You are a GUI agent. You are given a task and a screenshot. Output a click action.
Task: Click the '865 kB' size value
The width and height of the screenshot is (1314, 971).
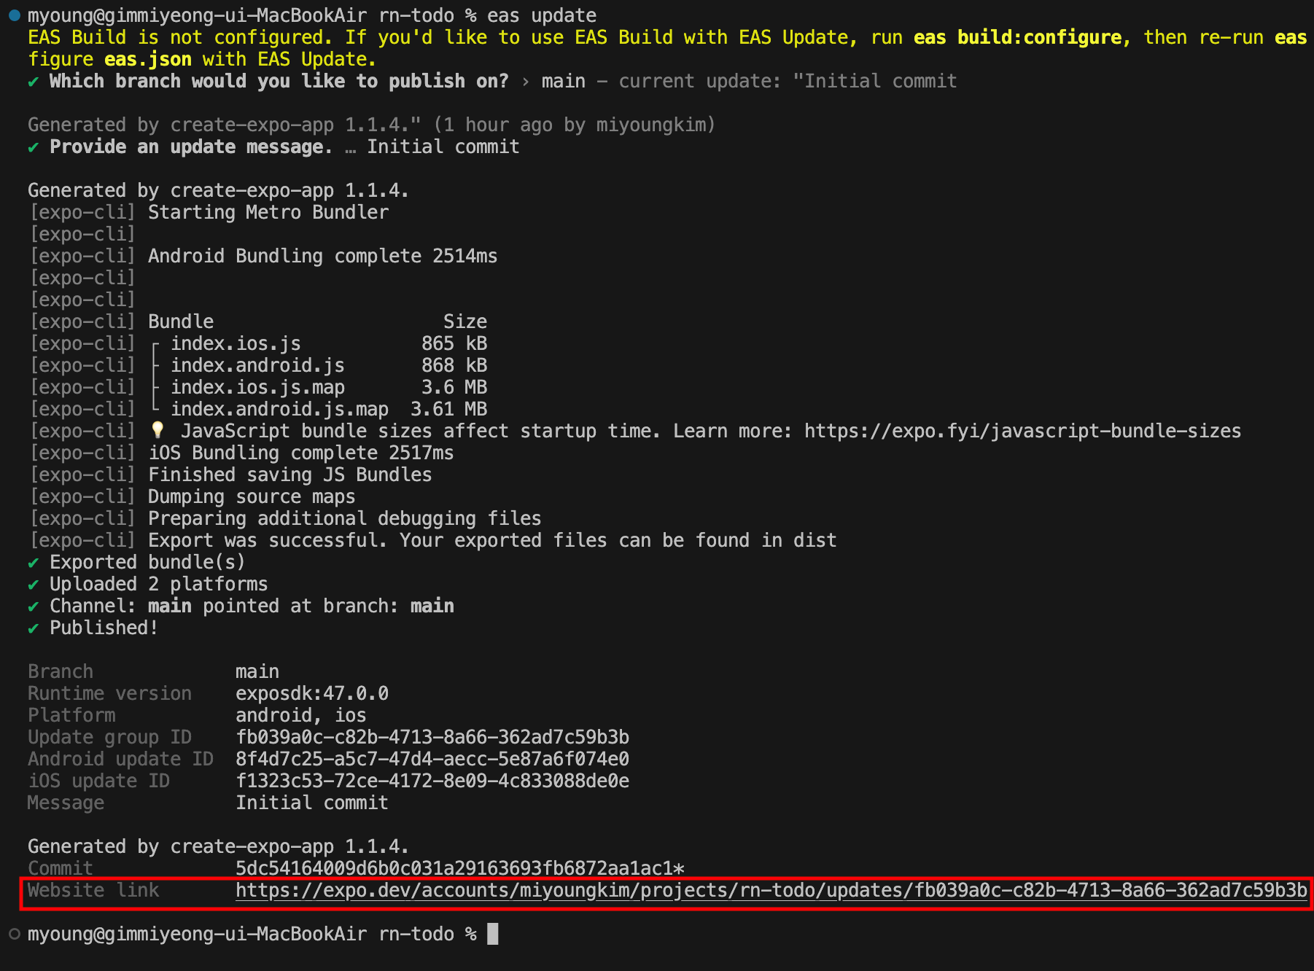tap(454, 344)
